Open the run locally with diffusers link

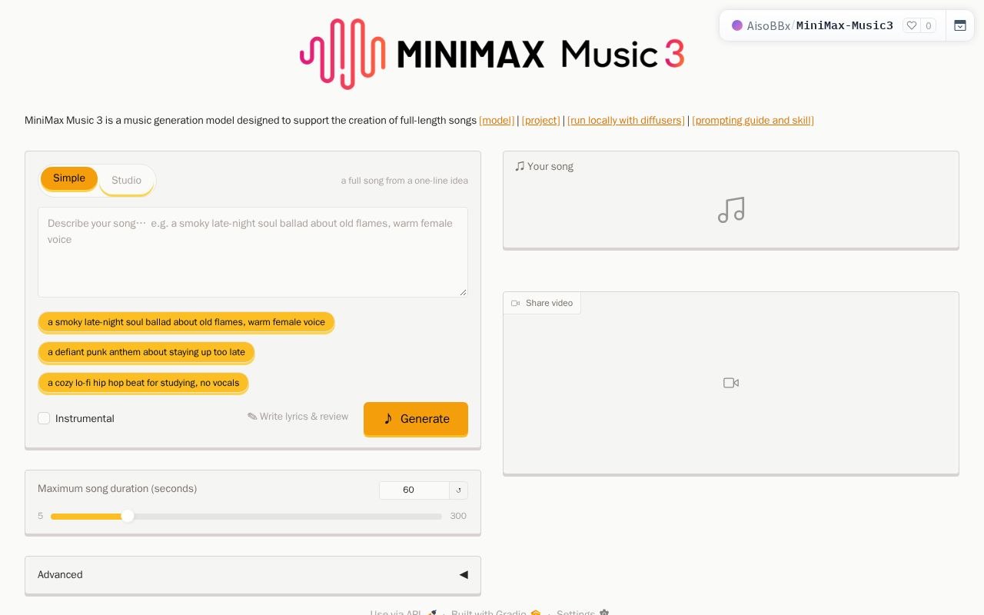[626, 121]
